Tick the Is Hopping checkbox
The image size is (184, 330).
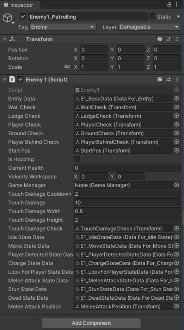[x=76, y=159]
